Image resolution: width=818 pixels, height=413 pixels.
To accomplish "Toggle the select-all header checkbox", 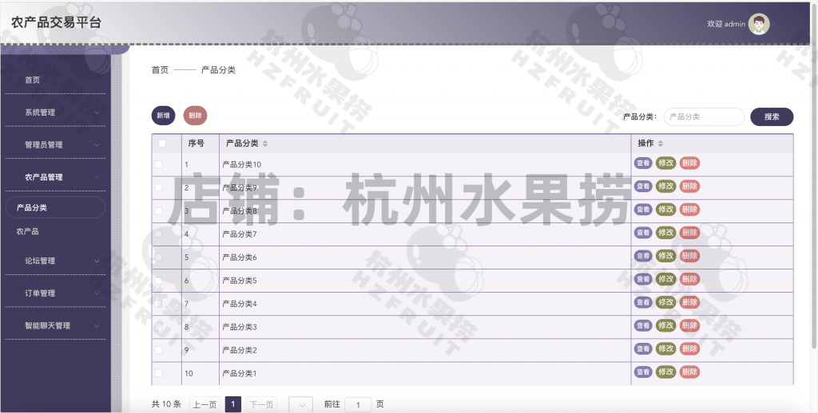I will (x=162, y=144).
